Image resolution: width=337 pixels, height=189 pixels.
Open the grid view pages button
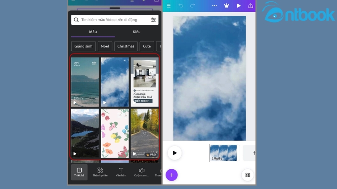click(248, 175)
